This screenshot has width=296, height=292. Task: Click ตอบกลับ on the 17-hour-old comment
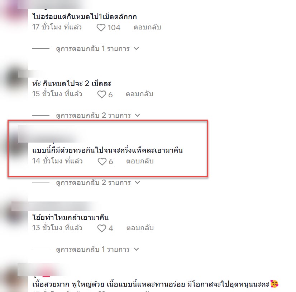pyautogui.click(x=147, y=27)
